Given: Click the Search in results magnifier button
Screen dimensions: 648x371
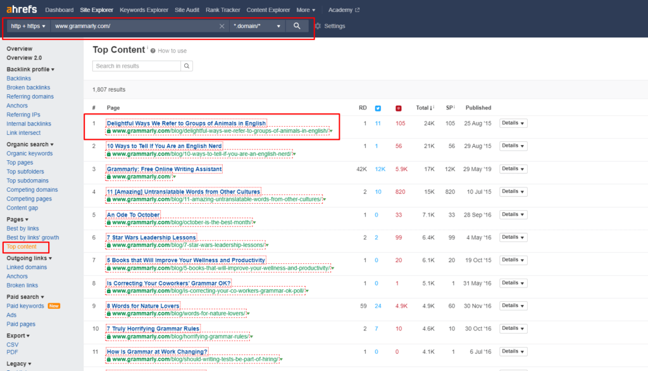Looking at the screenshot, I should [x=187, y=66].
